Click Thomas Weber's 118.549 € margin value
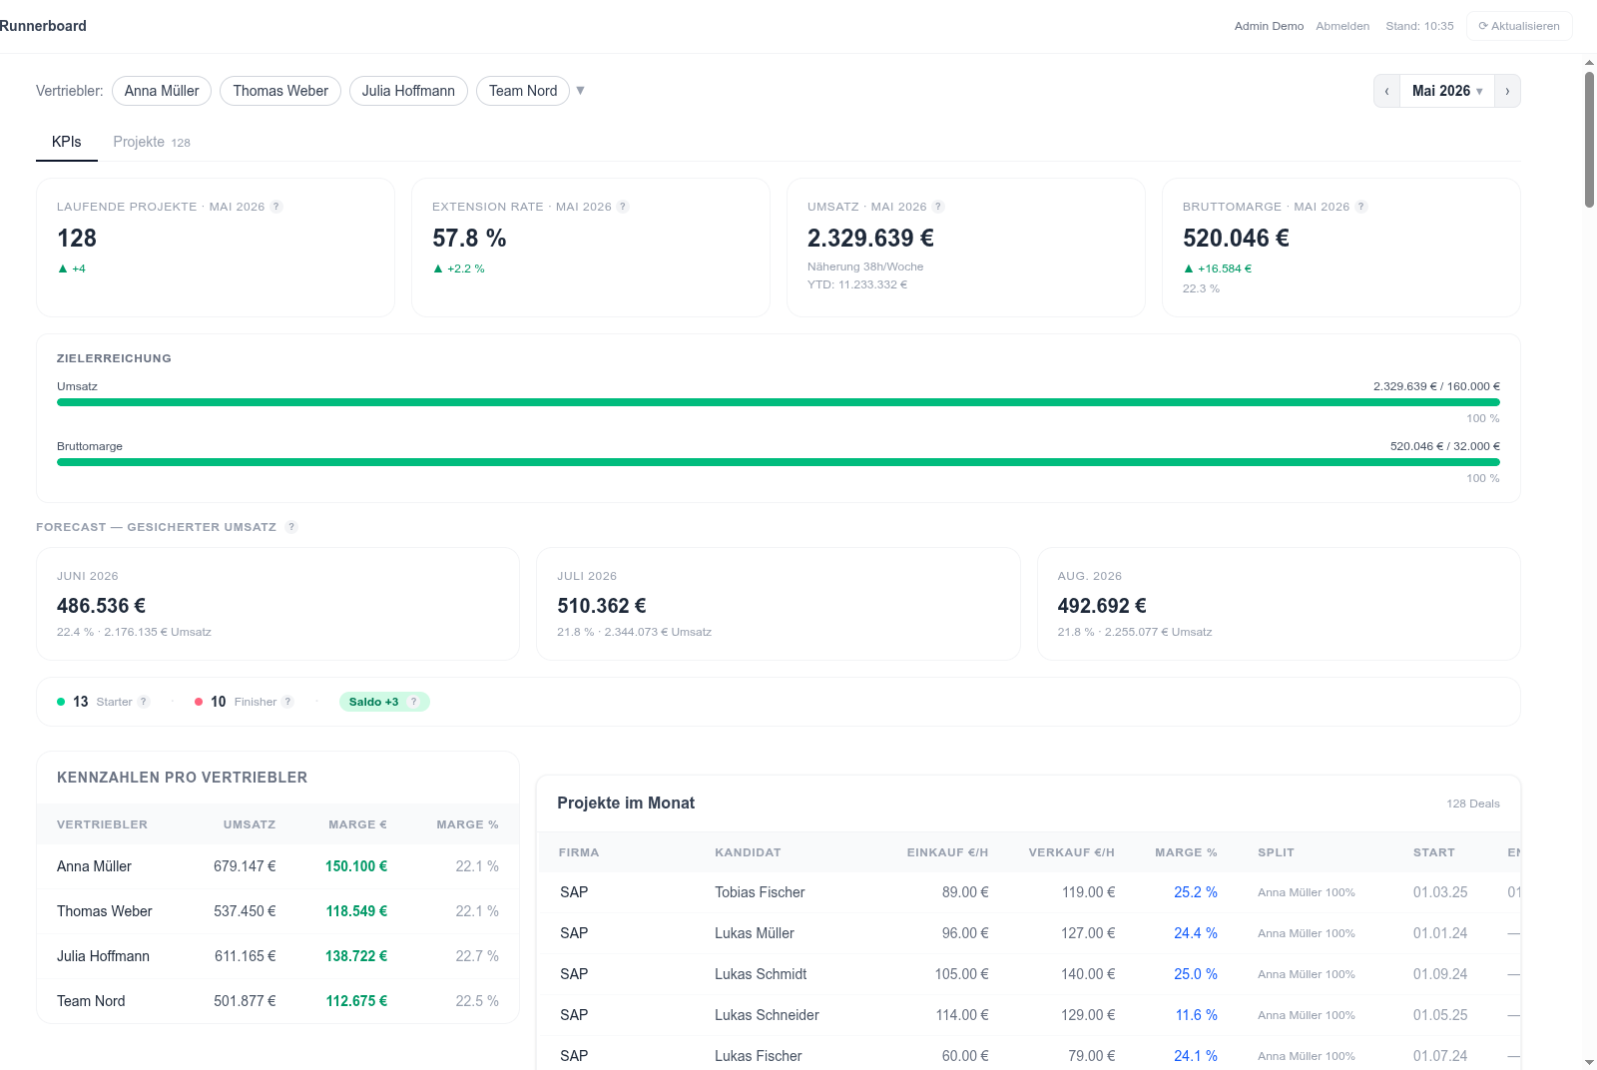The image size is (1597, 1070). tap(356, 911)
